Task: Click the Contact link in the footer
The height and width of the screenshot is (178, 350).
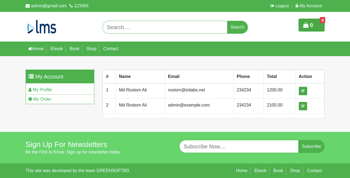Action: point(314,170)
